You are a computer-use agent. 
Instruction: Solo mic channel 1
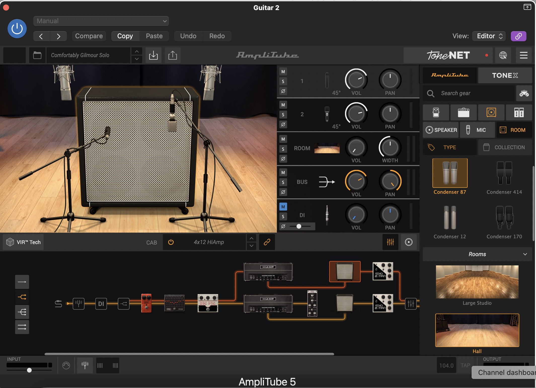tap(283, 81)
